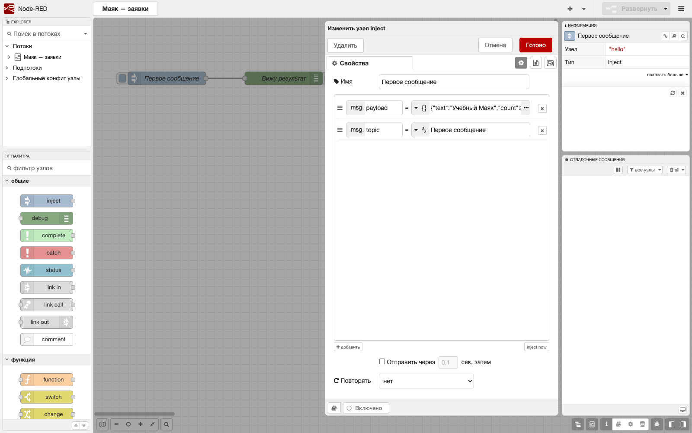Open payload value type dropdown

pyautogui.click(x=420, y=108)
